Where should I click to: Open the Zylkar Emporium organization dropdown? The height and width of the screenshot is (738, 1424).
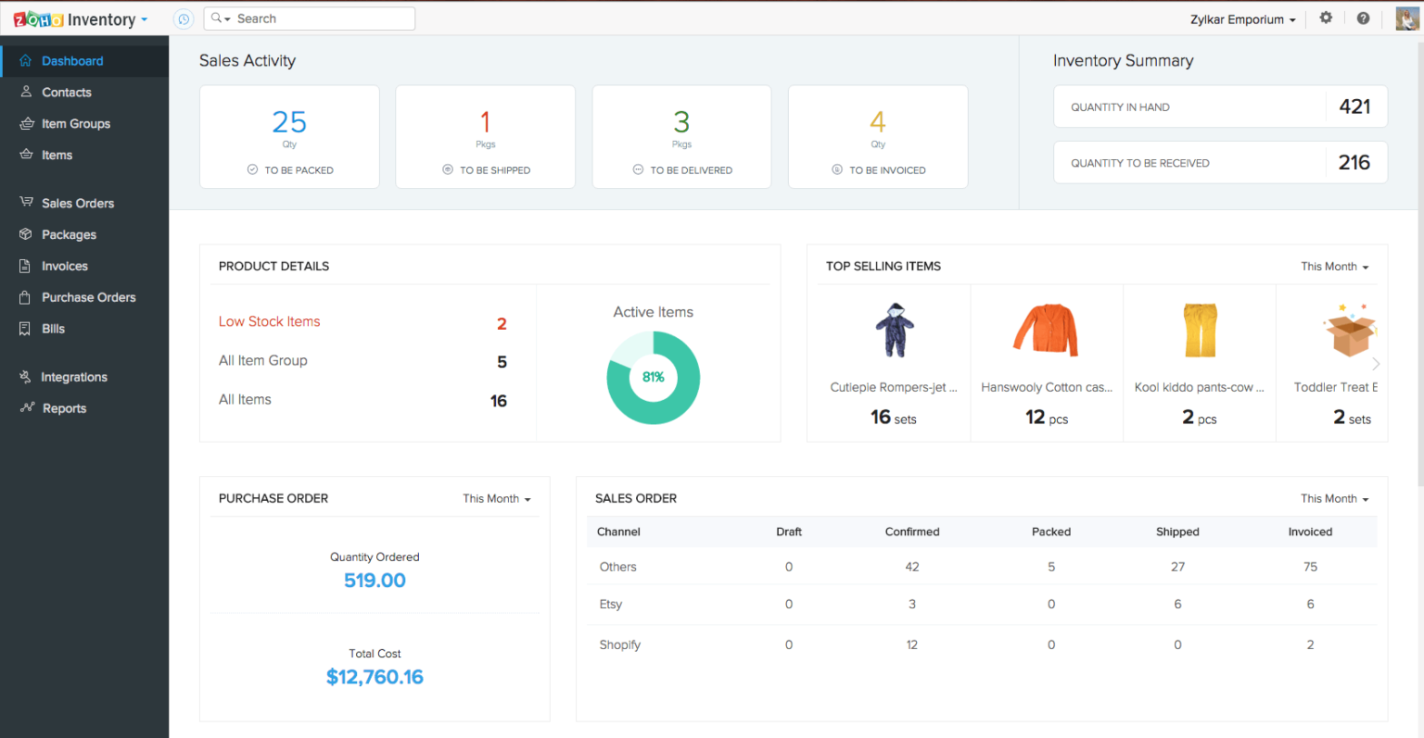[x=1242, y=19]
